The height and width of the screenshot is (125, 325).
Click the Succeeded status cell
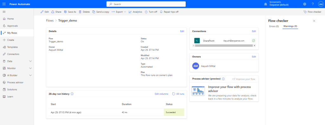pyautogui.click(x=174, y=112)
